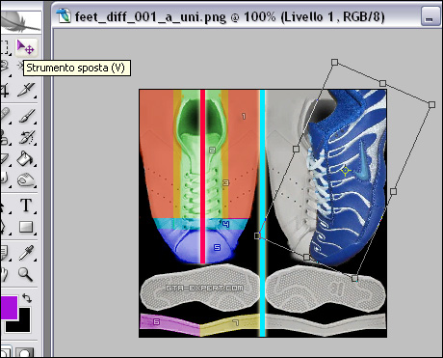
Task: Click the transform corner handle on cyan line
Action: [x=257, y=236]
